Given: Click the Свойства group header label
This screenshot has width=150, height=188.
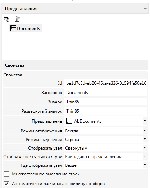Looking at the screenshot, I should pyautogui.click(x=13, y=75).
